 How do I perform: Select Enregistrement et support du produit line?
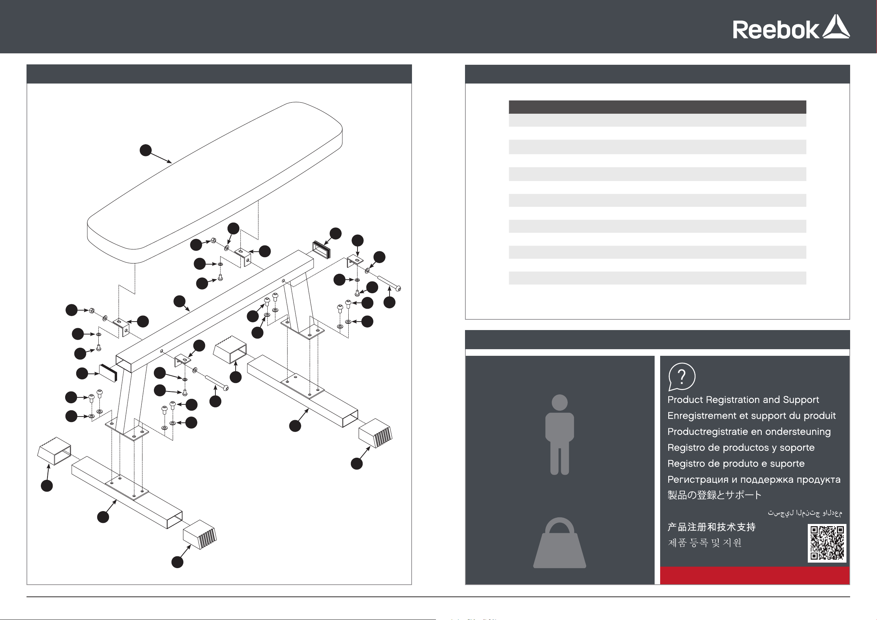point(751,416)
